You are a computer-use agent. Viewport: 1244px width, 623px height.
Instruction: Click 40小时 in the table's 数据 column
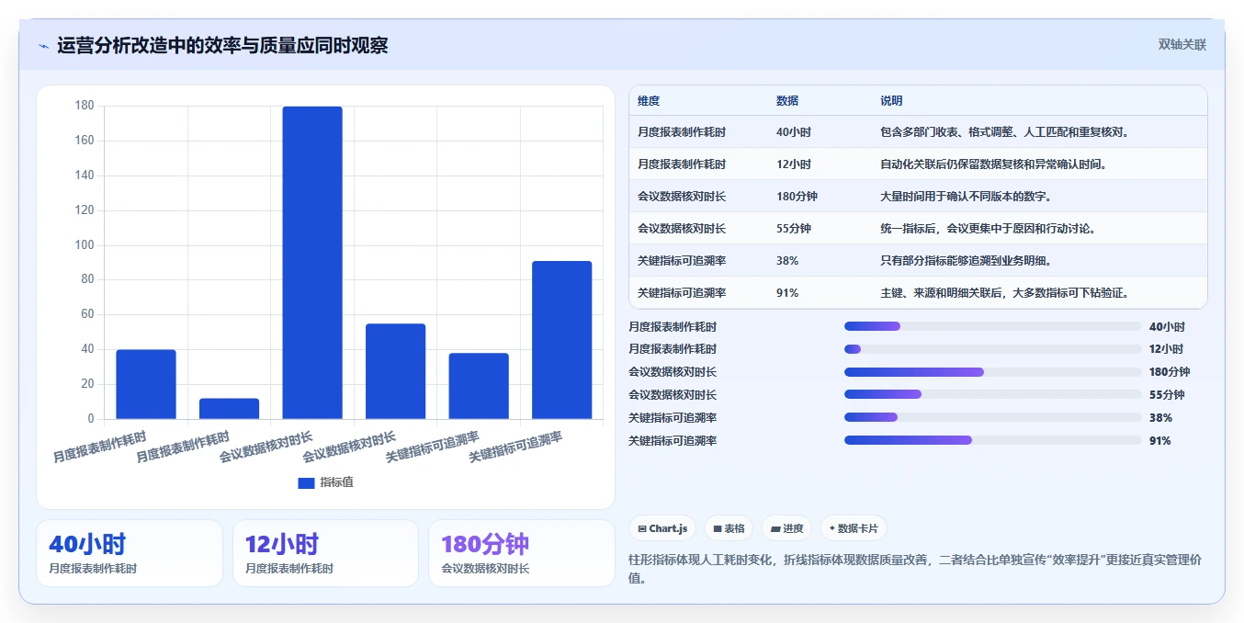[794, 132]
